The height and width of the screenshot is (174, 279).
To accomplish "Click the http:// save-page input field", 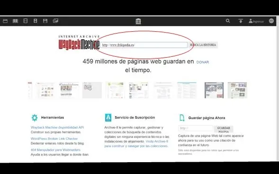I will (x=195, y=128).
